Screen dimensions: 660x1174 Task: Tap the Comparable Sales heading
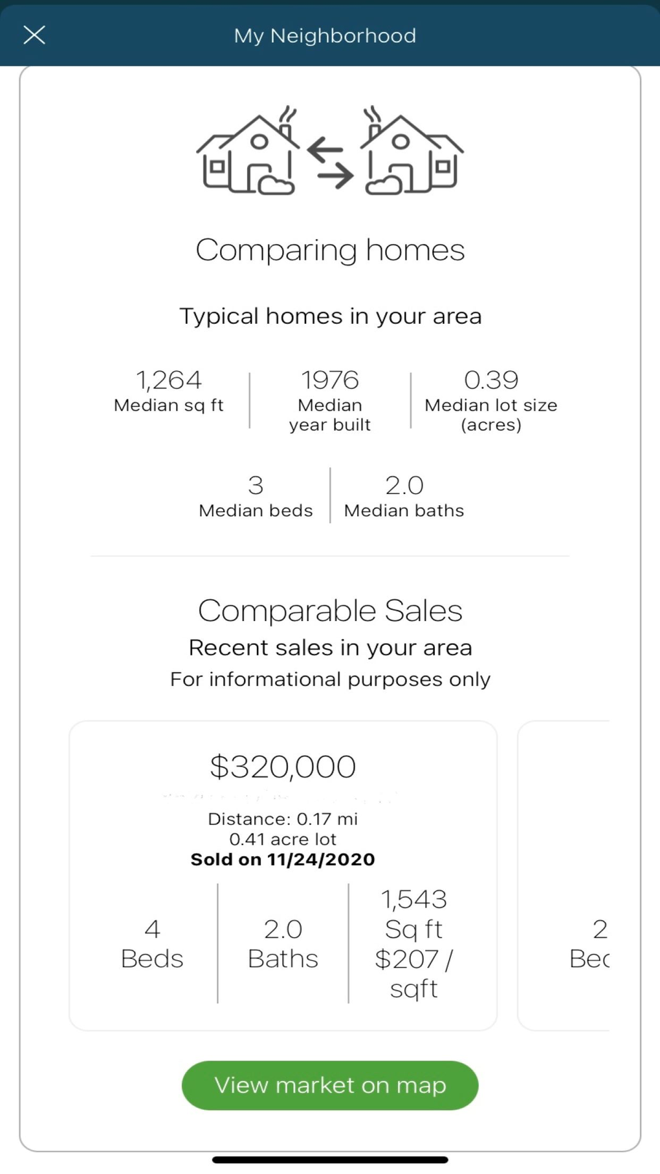(x=330, y=611)
